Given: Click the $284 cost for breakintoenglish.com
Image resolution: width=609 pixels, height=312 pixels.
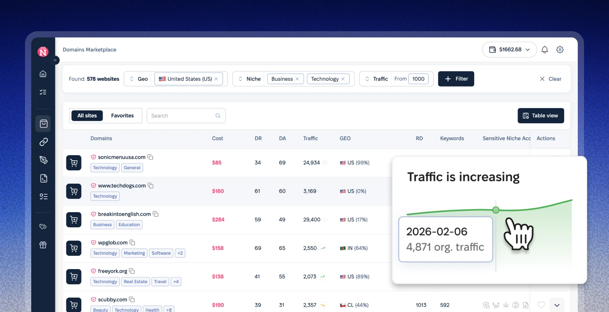Looking at the screenshot, I should pos(218,220).
